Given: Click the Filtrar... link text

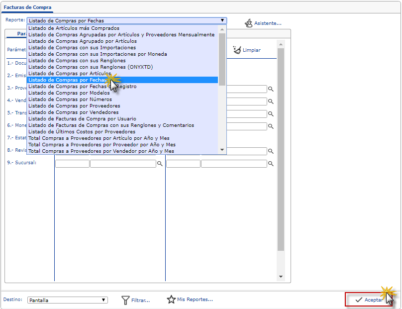Looking at the screenshot, I should click(x=140, y=300).
